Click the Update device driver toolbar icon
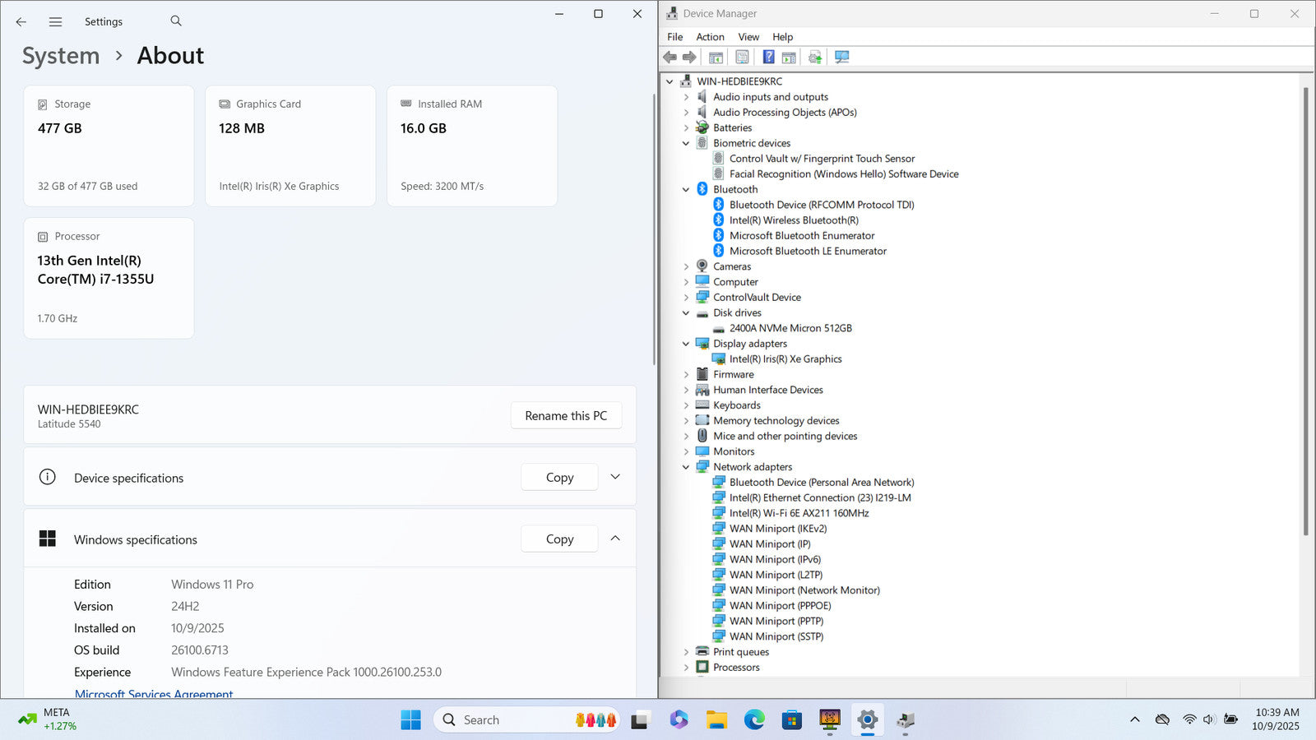This screenshot has width=1316, height=740. click(815, 57)
